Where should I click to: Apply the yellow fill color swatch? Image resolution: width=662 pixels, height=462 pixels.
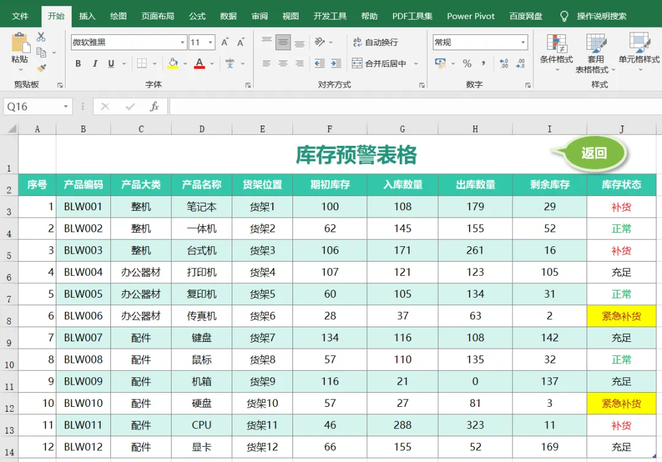[173, 64]
